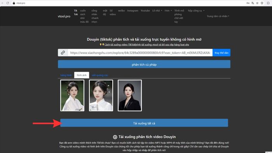Expand the 'hộp công cụ' dropdown menu
Viewport: 272px width, 153px height.
coord(196,10)
